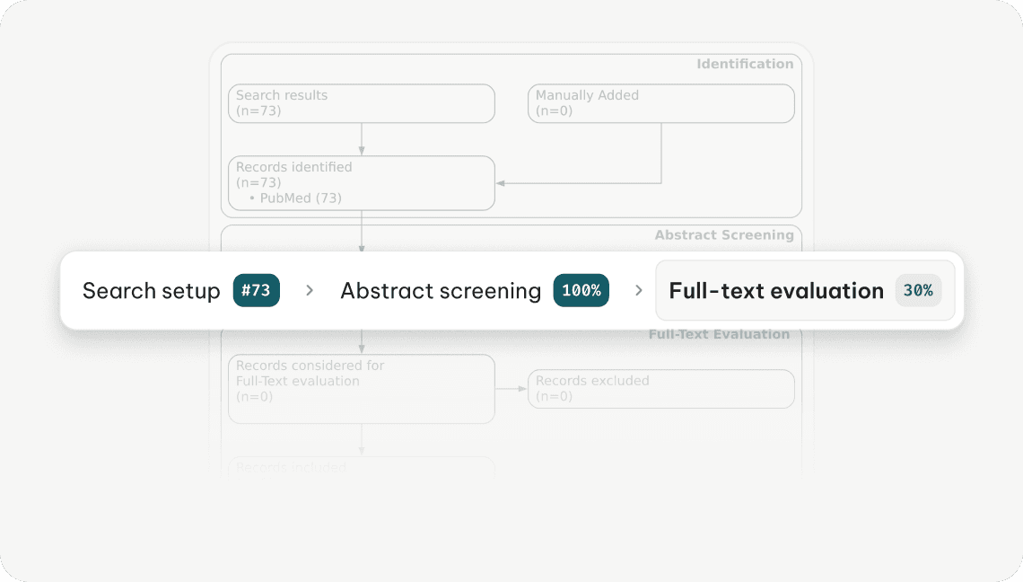Click the Abstract Screening section label
The width and height of the screenshot is (1023, 582).
pos(724,235)
